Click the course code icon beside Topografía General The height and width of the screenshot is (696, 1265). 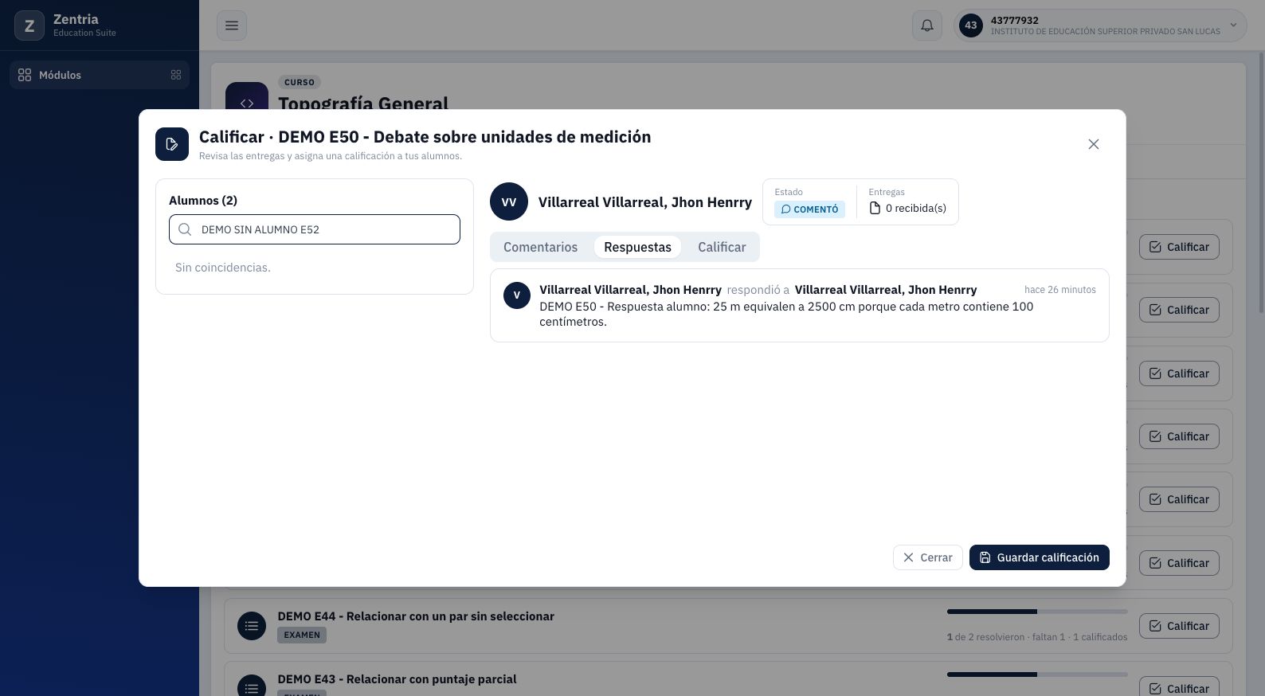click(x=247, y=96)
